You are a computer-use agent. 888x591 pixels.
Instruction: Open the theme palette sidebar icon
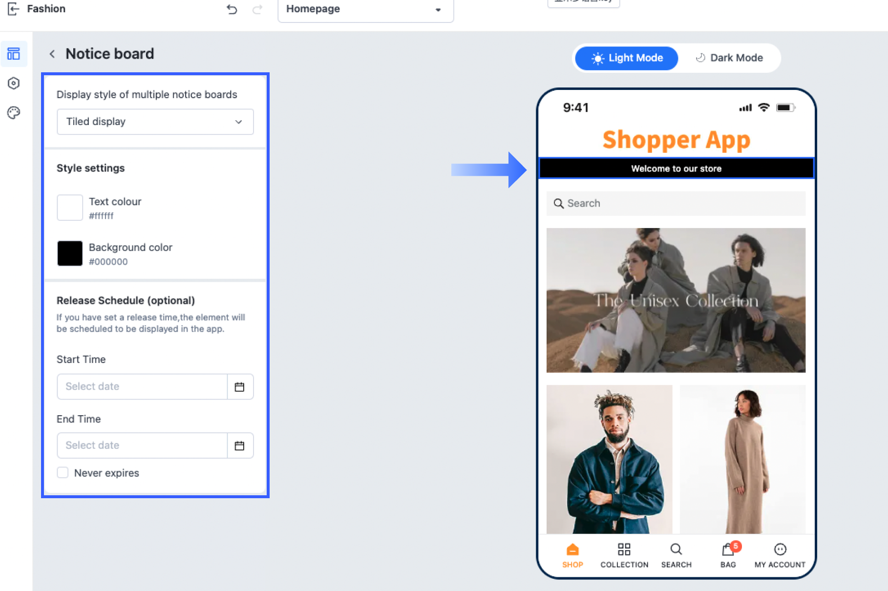(x=14, y=113)
